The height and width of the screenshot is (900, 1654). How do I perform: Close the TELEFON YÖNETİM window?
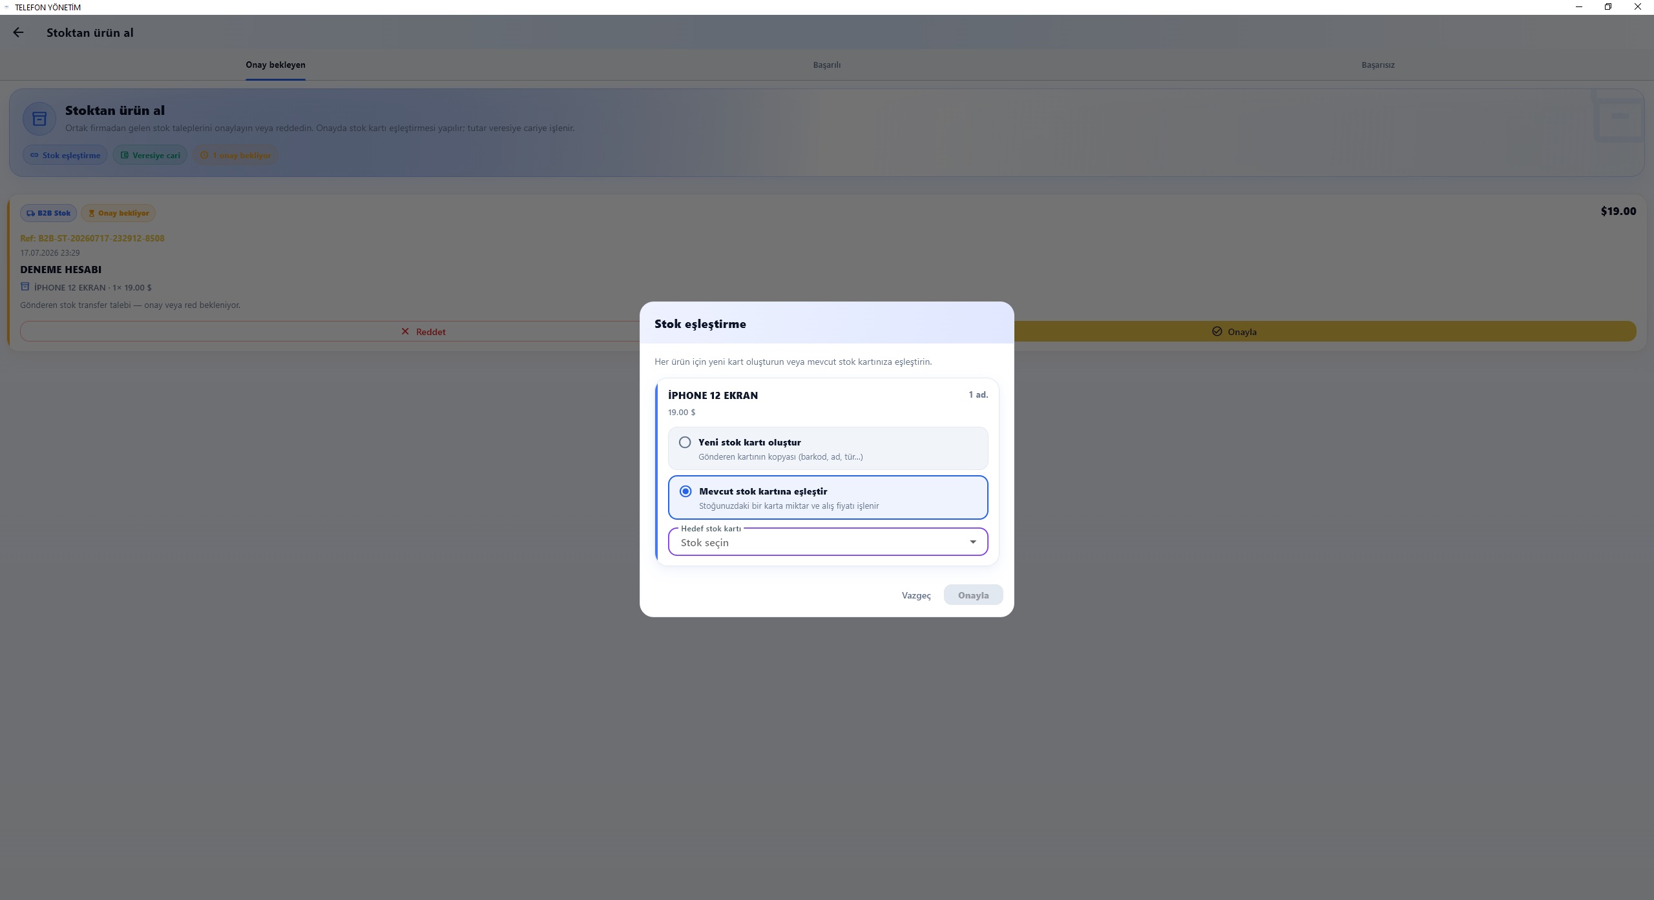[x=1638, y=7]
